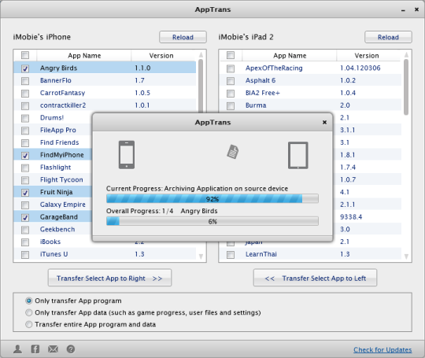Open the user account icon
This screenshot has width=425, height=358.
pos(18,349)
